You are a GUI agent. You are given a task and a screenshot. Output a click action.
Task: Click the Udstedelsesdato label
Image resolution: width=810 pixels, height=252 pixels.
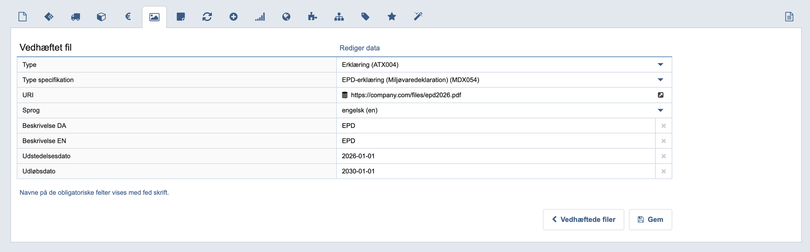46,156
